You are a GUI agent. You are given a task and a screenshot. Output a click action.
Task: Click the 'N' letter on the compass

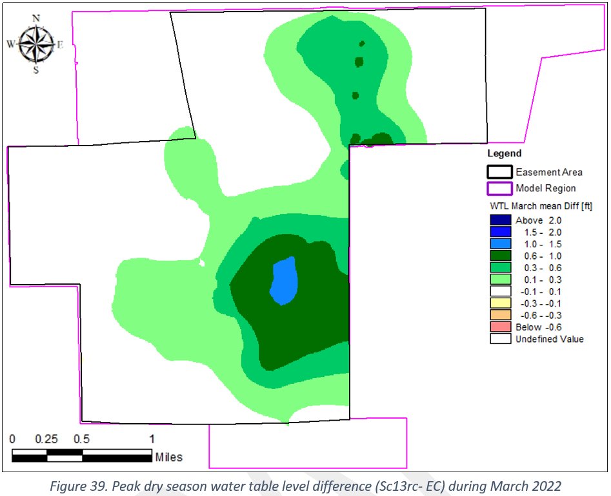click(36, 18)
